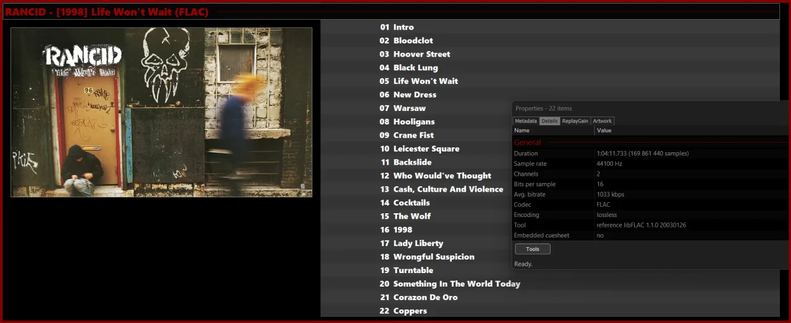791x323 pixels.
Task: Click the Tool value reference libFLAC
Action: pyautogui.click(x=641, y=225)
